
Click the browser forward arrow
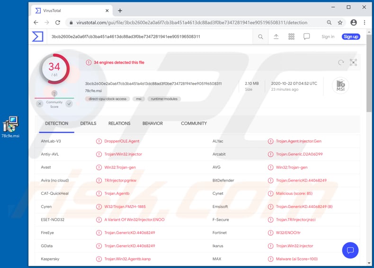point(47,22)
